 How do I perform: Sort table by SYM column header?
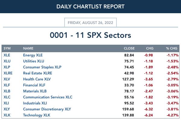coord(7,48)
